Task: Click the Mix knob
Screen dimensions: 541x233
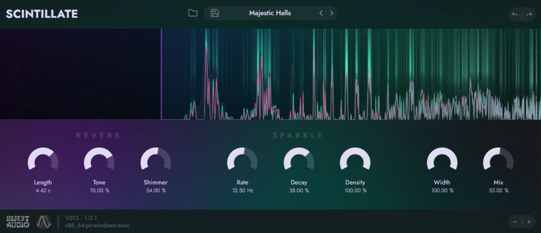Action: (498, 159)
